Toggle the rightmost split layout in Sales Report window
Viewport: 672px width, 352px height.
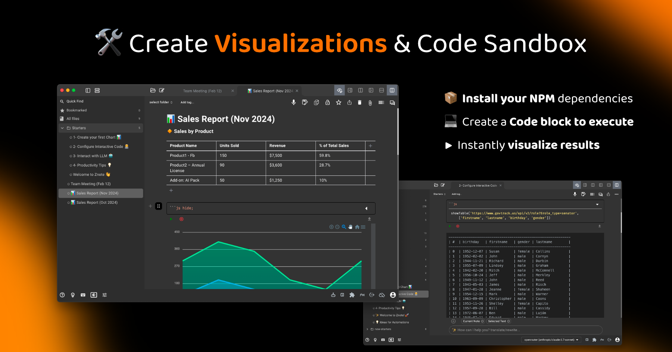pyautogui.click(x=392, y=90)
